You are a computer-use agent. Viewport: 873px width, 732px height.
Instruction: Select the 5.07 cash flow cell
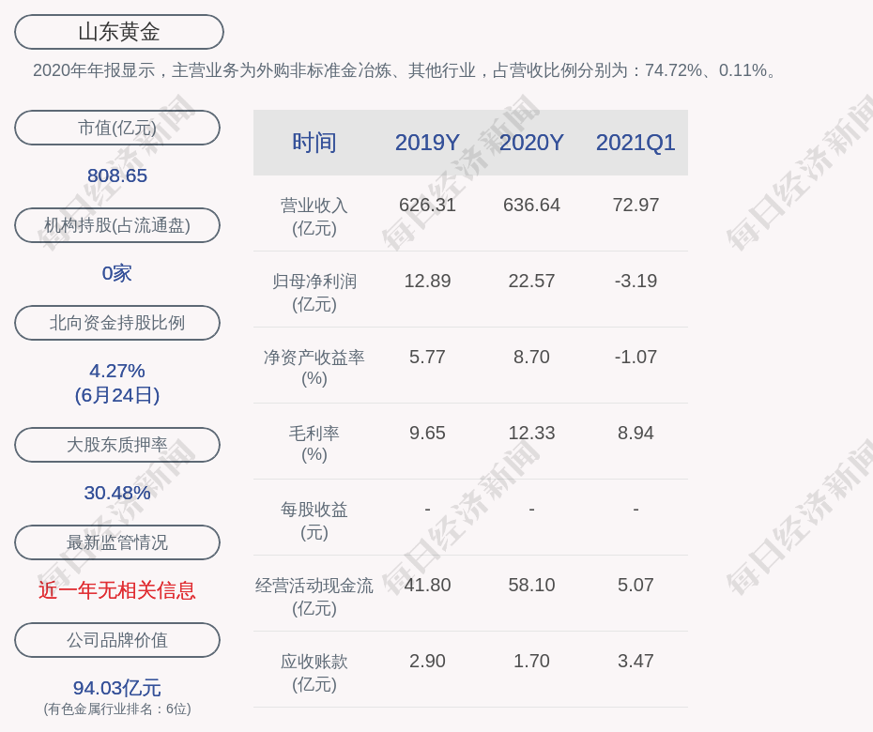click(x=636, y=585)
